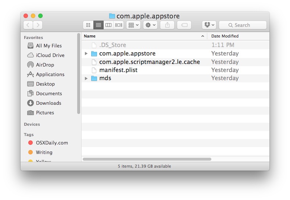Open Downloads in the sidebar

point(48,103)
